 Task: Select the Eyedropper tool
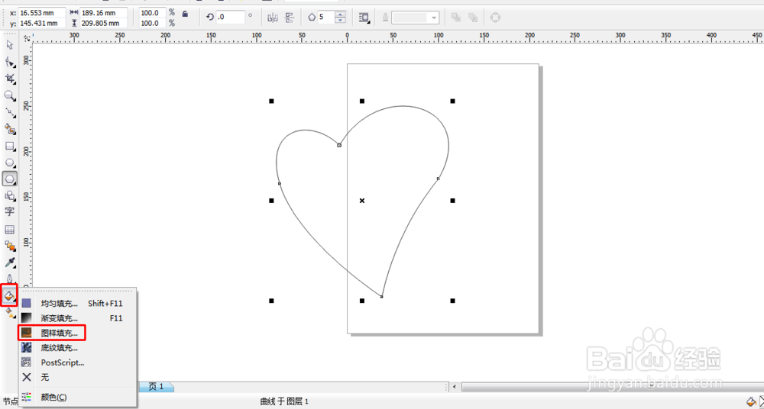tap(9, 263)
